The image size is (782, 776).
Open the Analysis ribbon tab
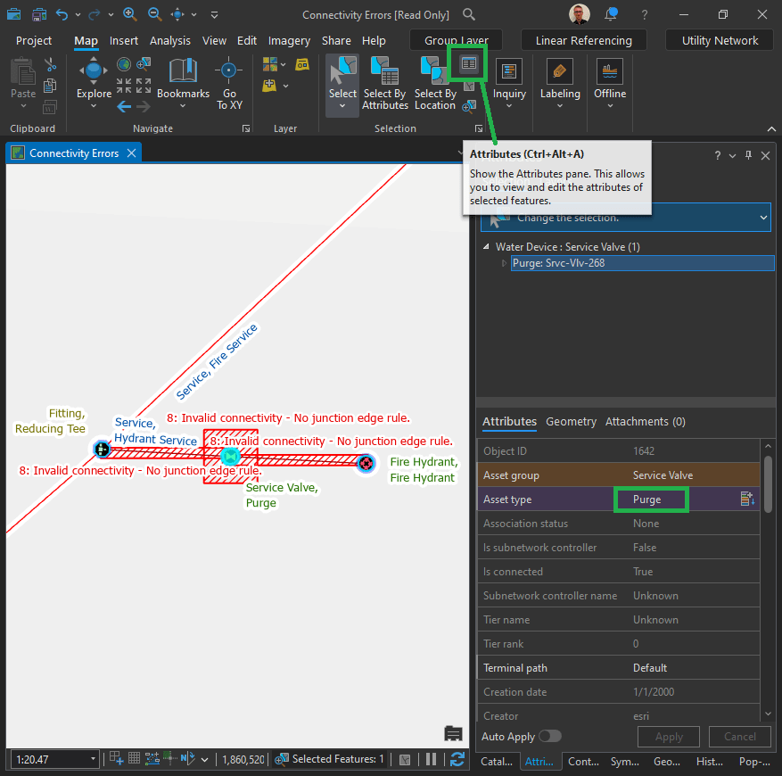[x=169, y=40]
